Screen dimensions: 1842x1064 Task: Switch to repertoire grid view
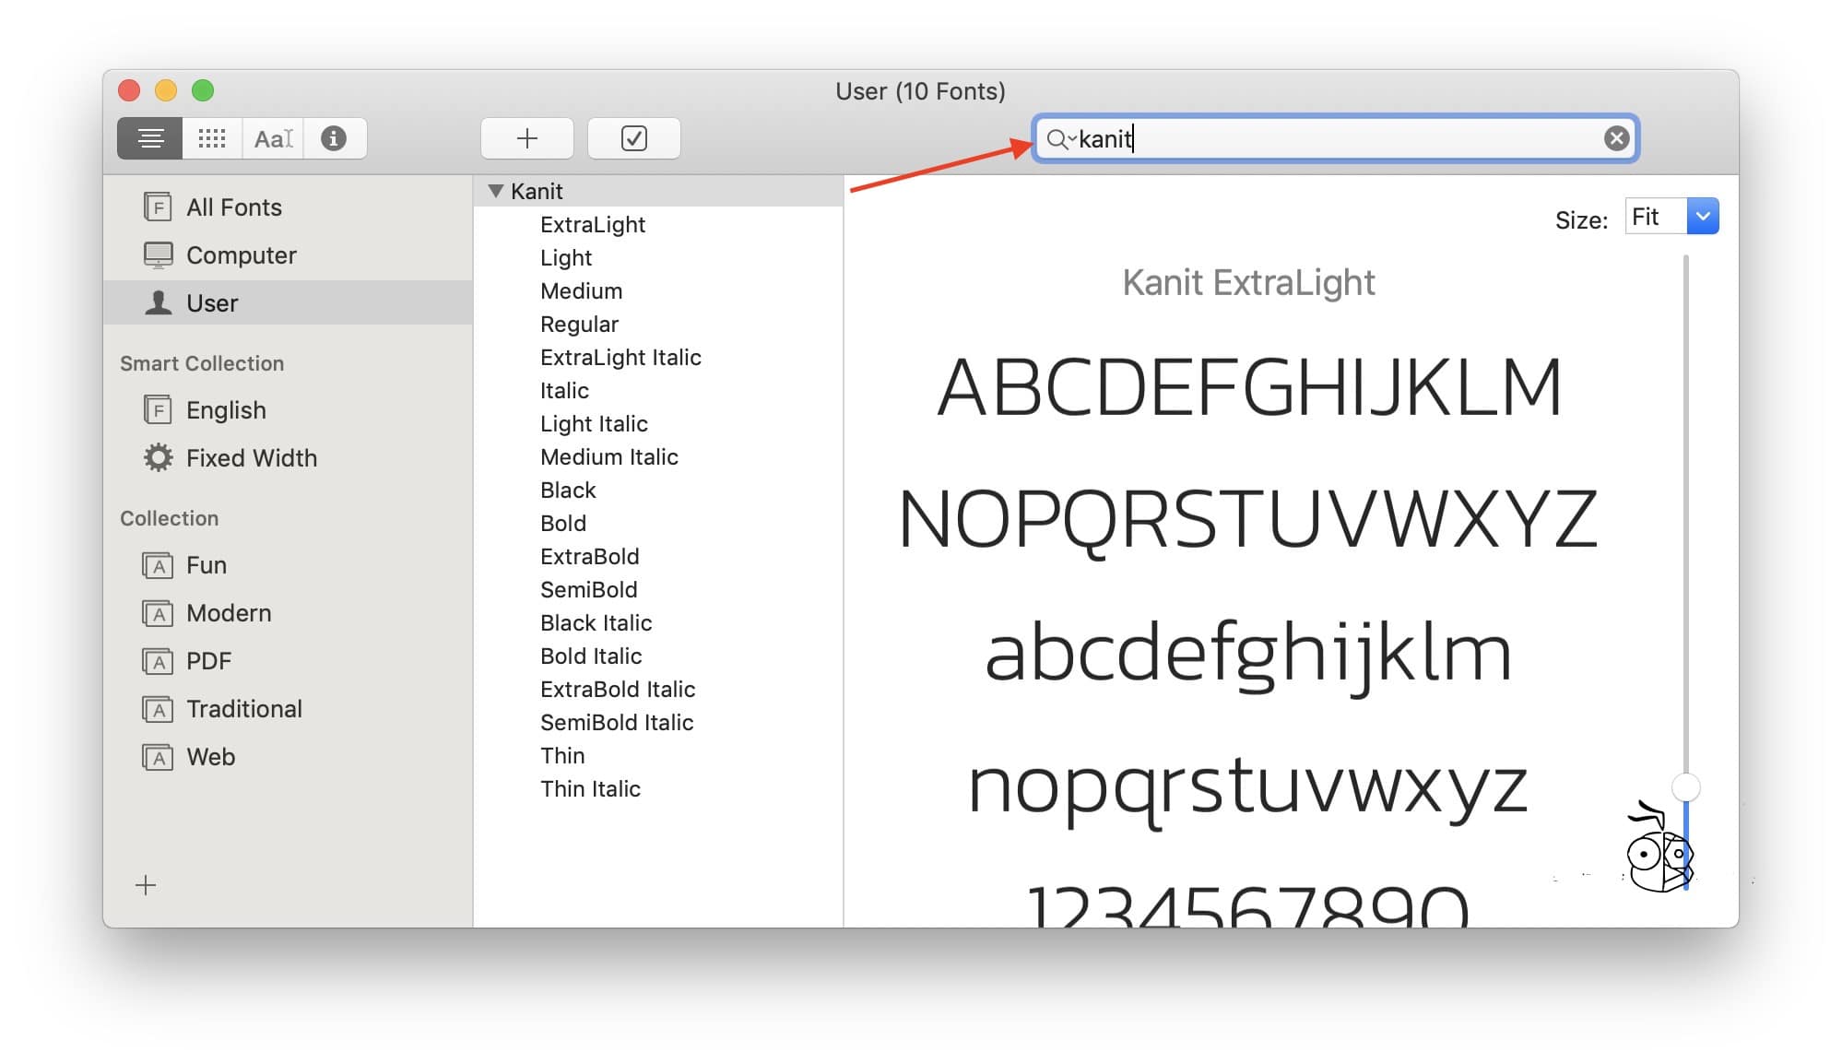point(212,138)
